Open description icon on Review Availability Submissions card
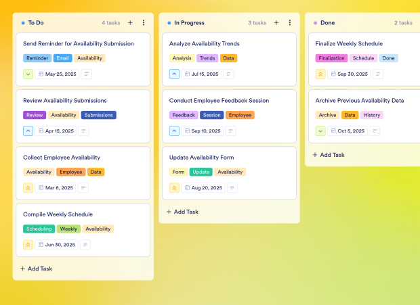 point(83,131)
